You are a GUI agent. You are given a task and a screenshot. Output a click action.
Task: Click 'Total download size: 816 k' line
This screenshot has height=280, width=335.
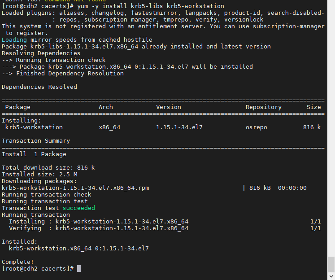coord(48,167)
